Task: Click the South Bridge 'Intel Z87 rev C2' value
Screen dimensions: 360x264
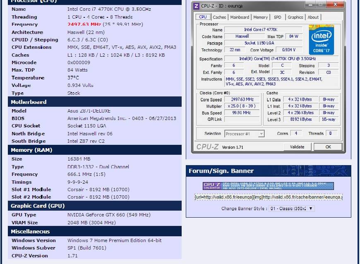Action: (86, 141)
